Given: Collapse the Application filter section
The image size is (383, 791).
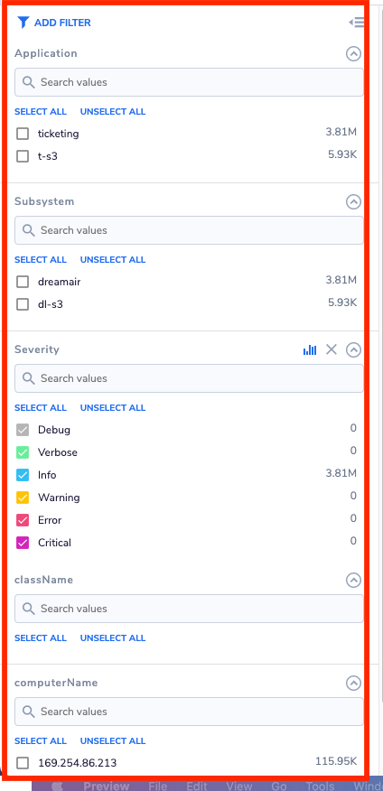Looking at the screenshot, I should pos(354,53).
